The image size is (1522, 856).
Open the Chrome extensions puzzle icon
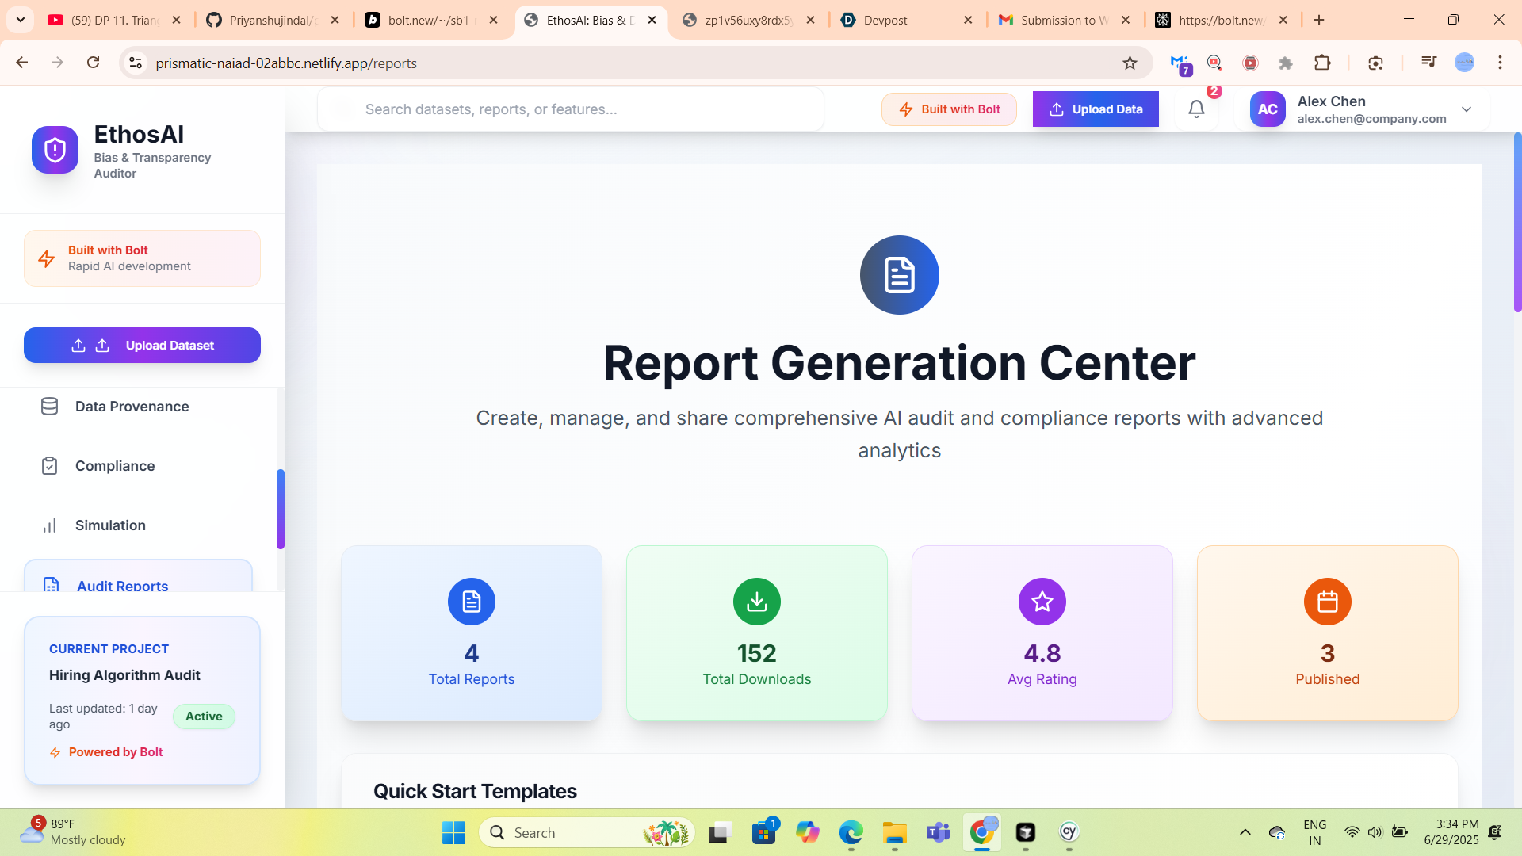pyautogui.click(x=1322, y=63)
